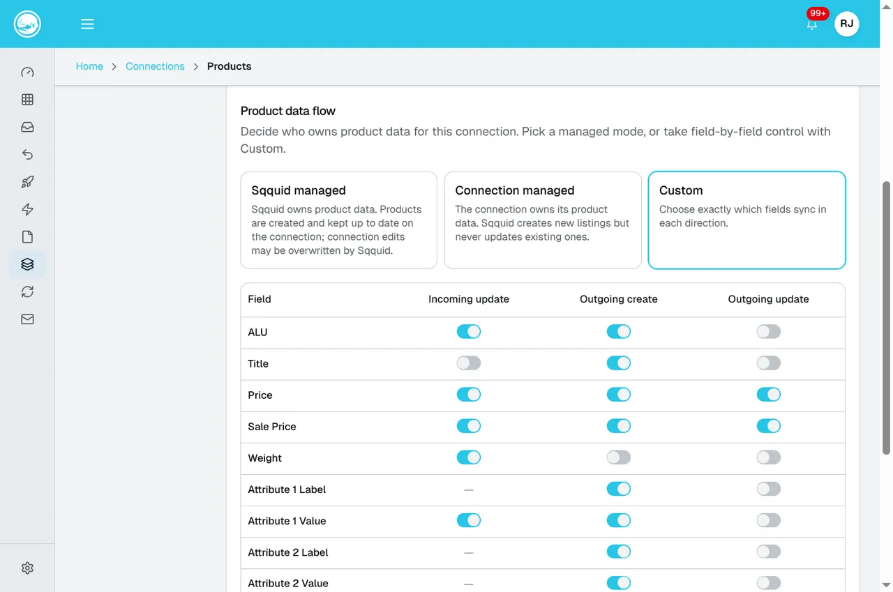Select the stacked layers icon in the sidebar
Image resolution: width=893 pixels, height=592 pixels.
coord(27,264)
